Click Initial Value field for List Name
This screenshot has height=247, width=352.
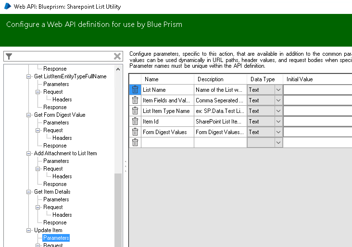pos(317,89)
